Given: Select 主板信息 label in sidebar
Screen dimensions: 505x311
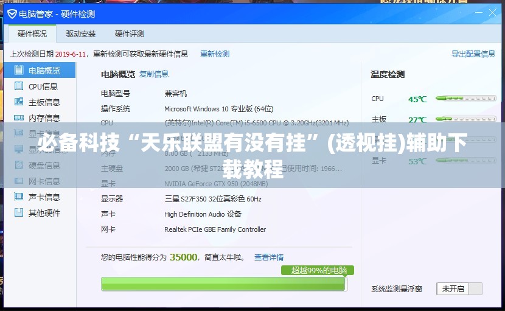Looking at the screenshot, I should coord(44,102).
